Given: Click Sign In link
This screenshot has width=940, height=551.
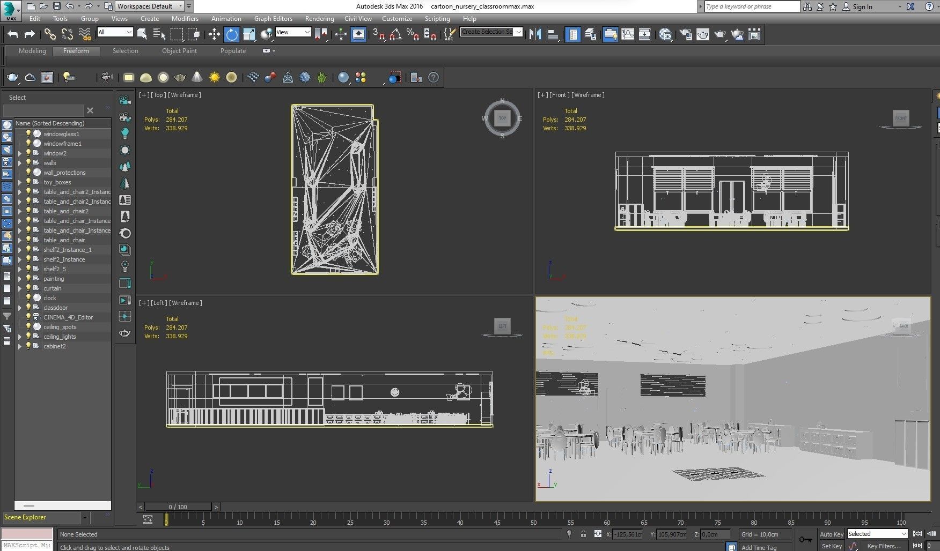Looking at the screenshot, I should [x=862, y=7].
